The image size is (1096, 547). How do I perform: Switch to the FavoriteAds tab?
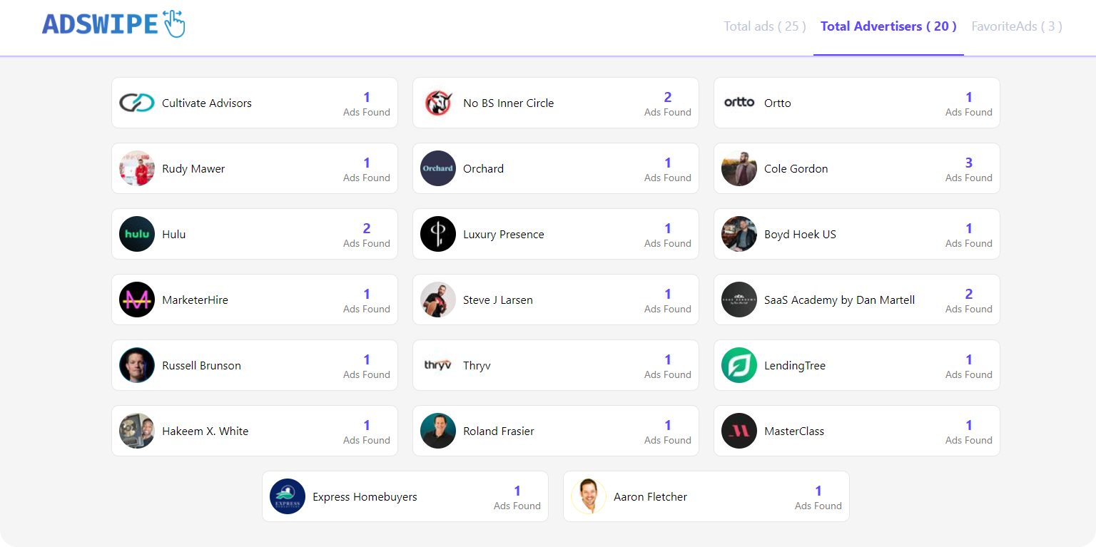pos(1017,26)
